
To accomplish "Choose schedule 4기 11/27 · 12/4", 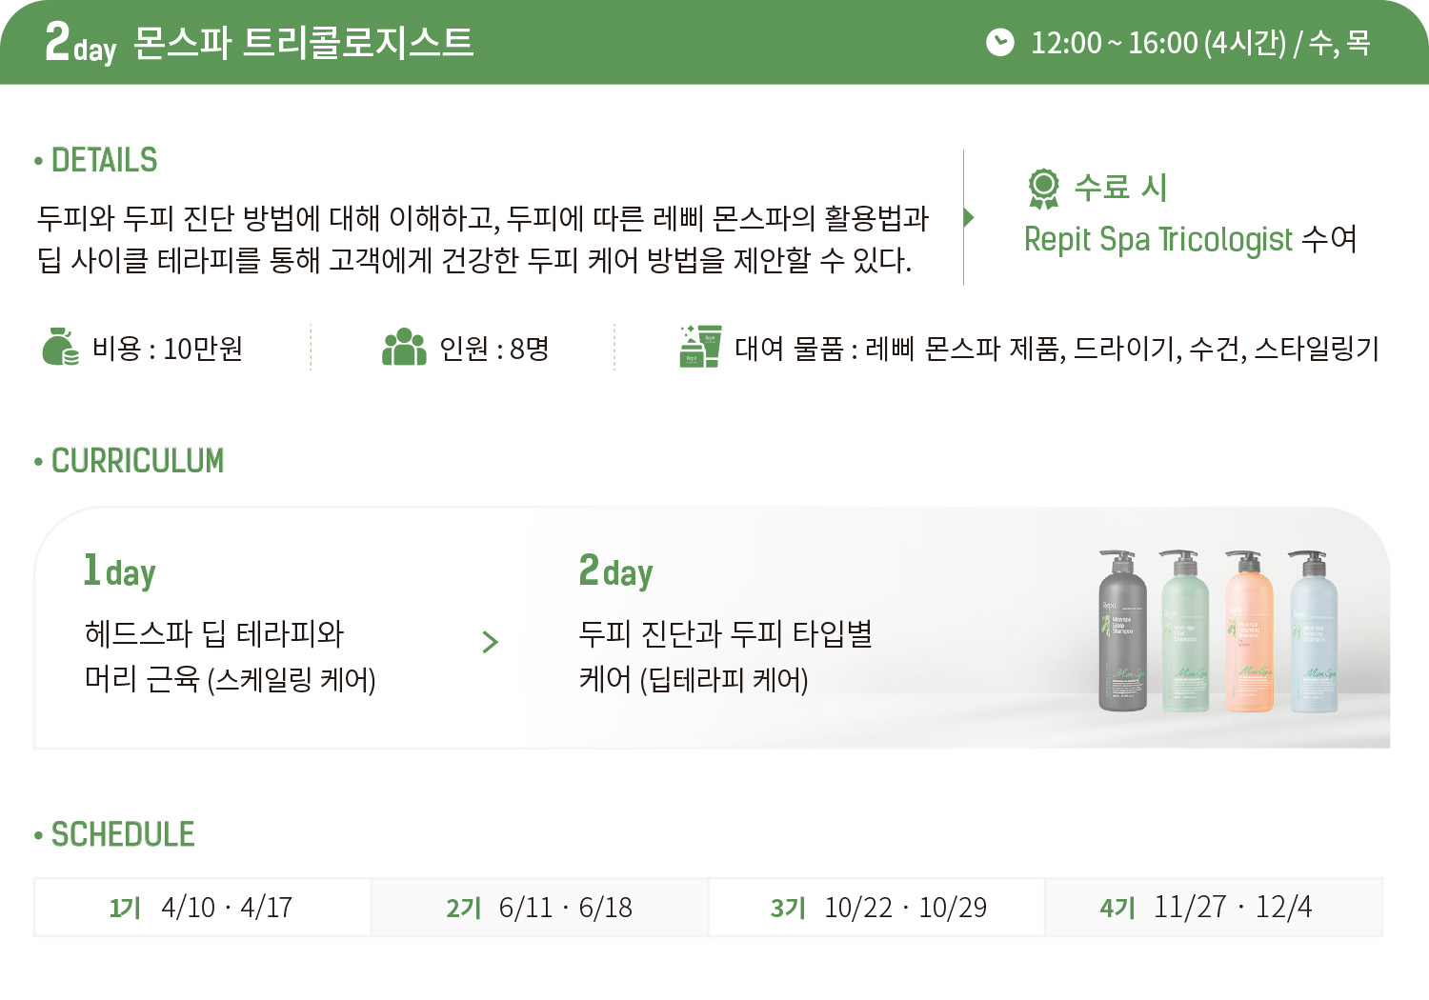I will click(1215, 908).
